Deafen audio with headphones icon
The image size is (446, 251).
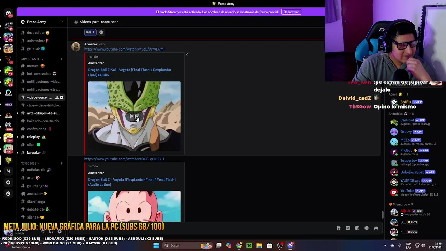[51, 231]
